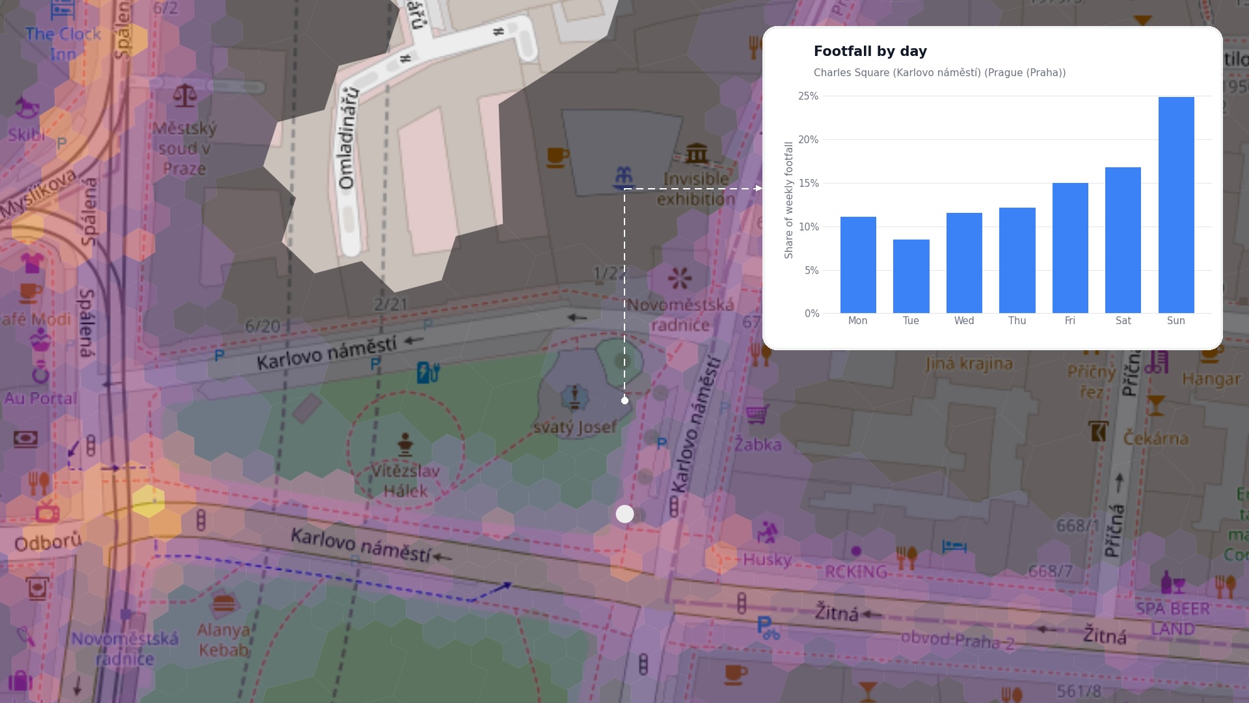Select the traffic signal icon right of Odborů

(x=201, y=519)
